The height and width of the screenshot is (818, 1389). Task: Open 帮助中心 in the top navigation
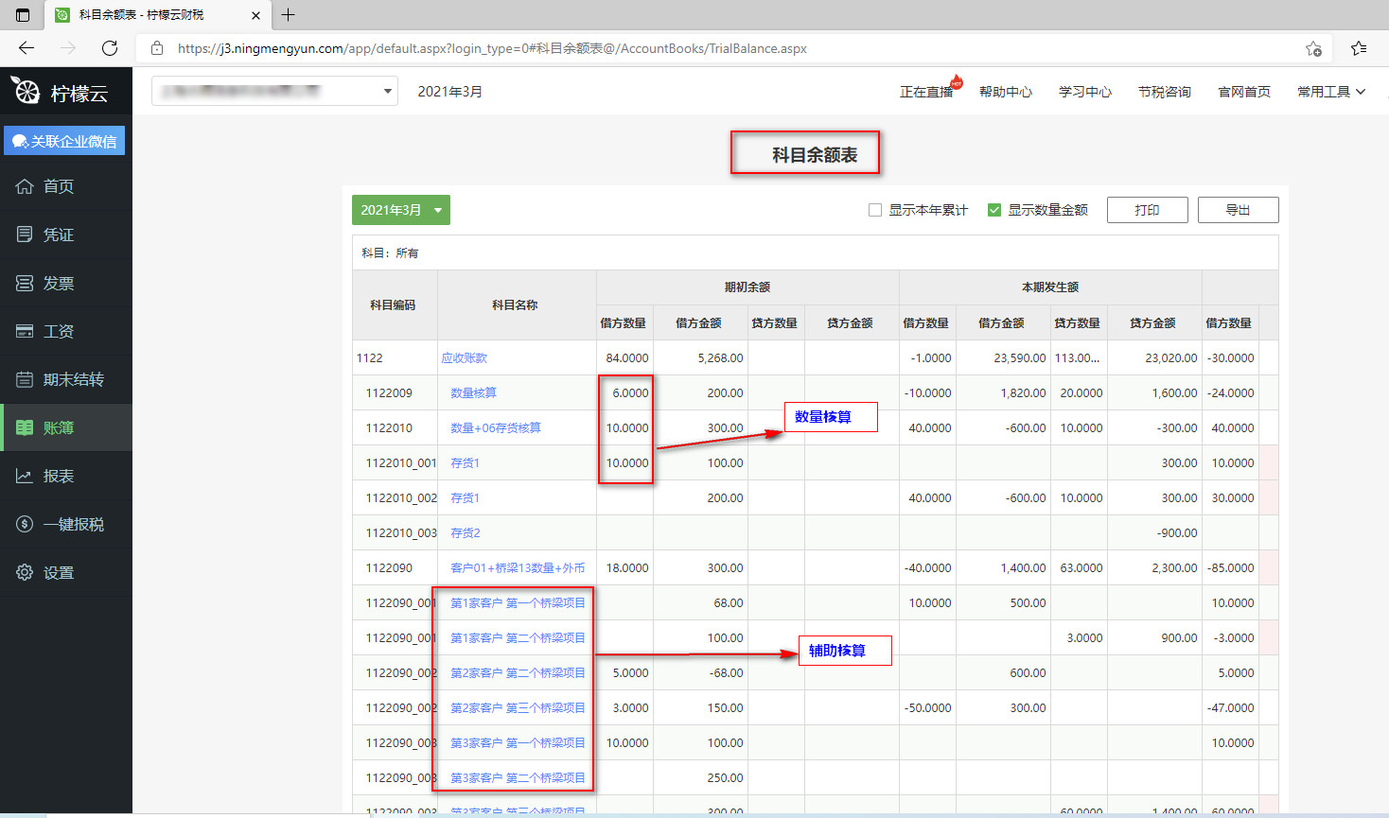coord(1005,92)
